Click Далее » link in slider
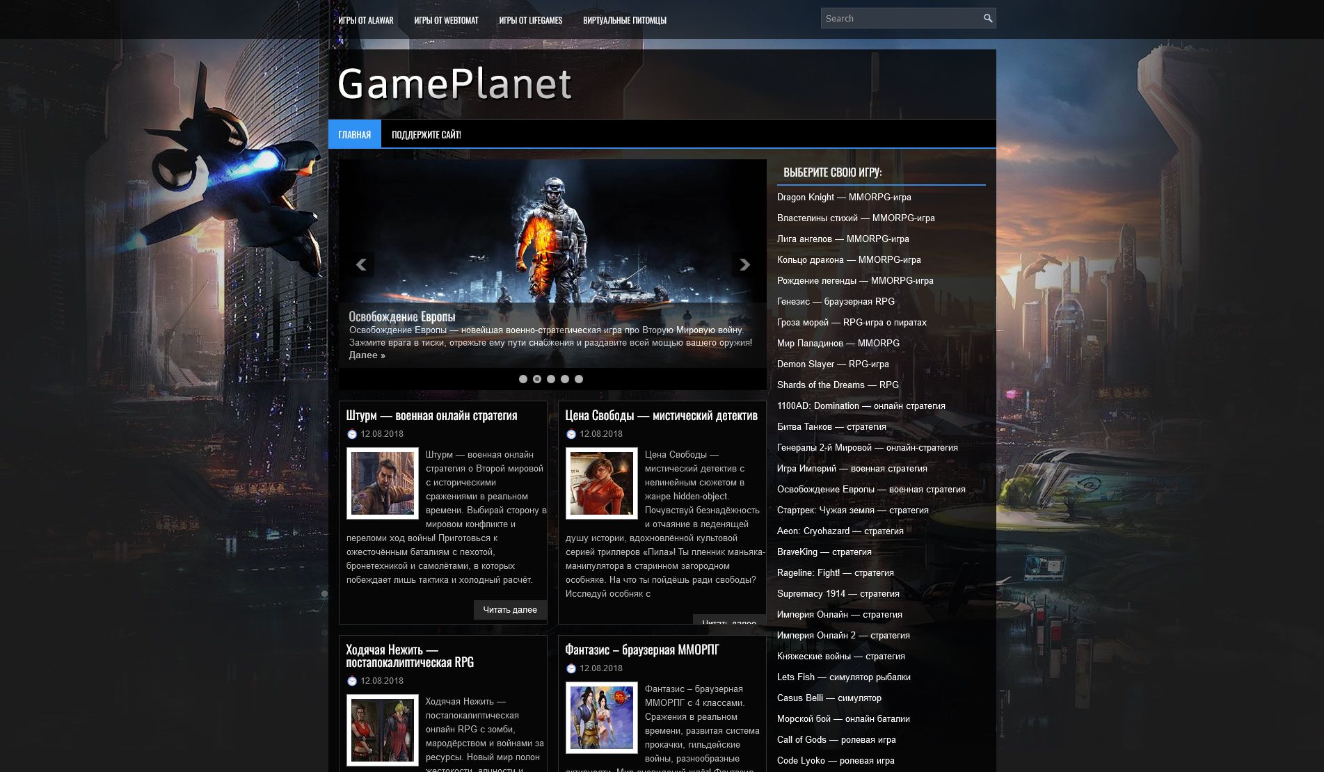The image size is (1324, 772). [367, 355]
